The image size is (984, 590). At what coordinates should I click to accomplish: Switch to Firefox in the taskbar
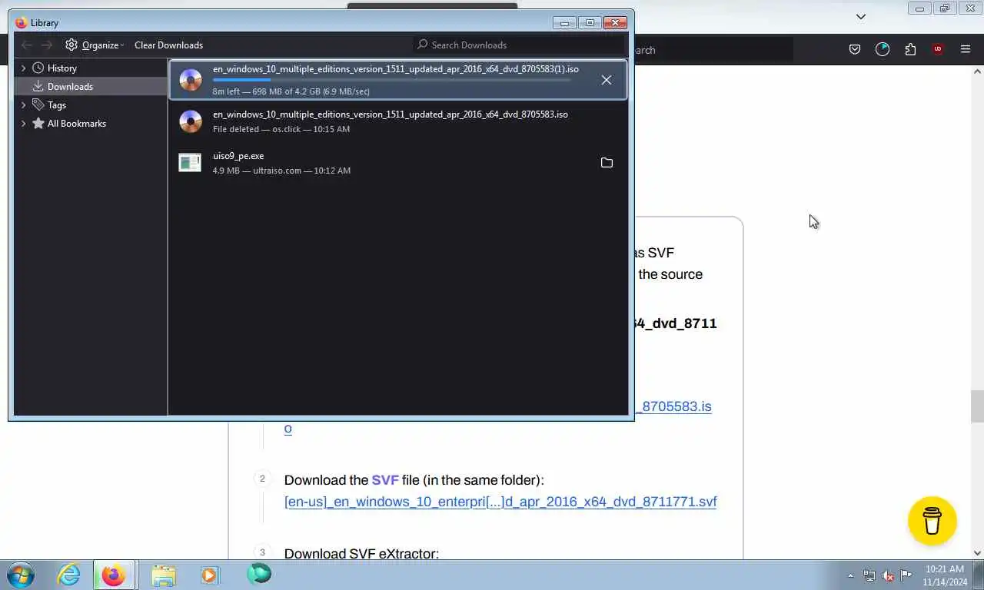click(114, 575)
